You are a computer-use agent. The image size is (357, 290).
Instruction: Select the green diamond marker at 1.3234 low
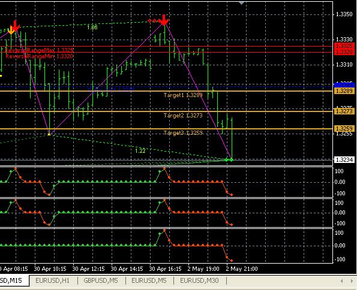[x=232, y=160]
